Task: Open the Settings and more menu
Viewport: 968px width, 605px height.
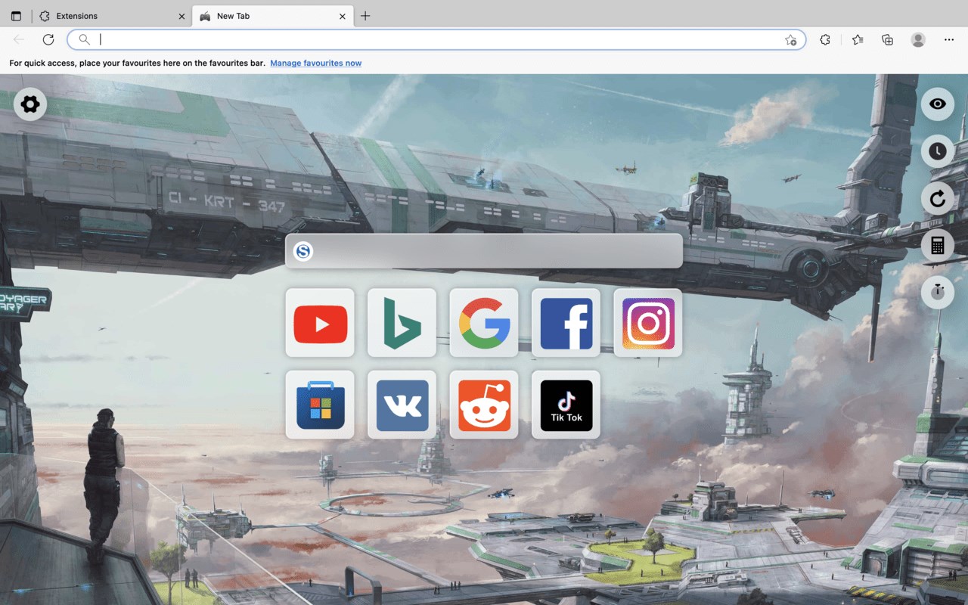Action: pos(949,40)
